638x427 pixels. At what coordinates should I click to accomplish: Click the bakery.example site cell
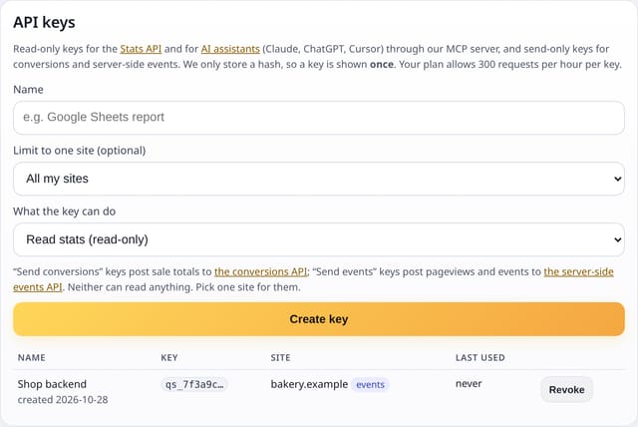309,384
